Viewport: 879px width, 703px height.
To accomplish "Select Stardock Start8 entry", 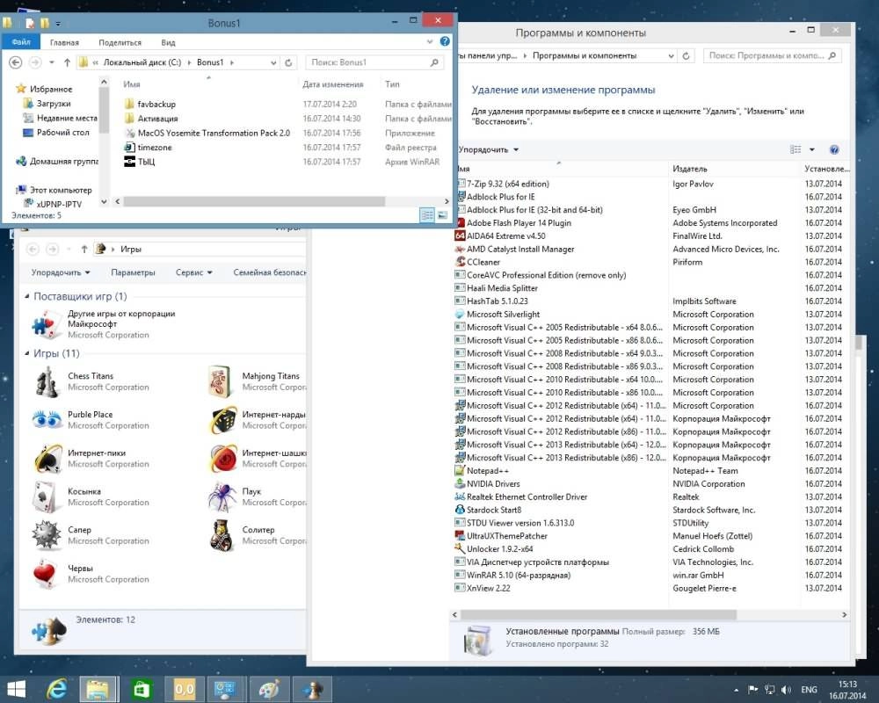I will pyautogui.click(x=493, y=511).
